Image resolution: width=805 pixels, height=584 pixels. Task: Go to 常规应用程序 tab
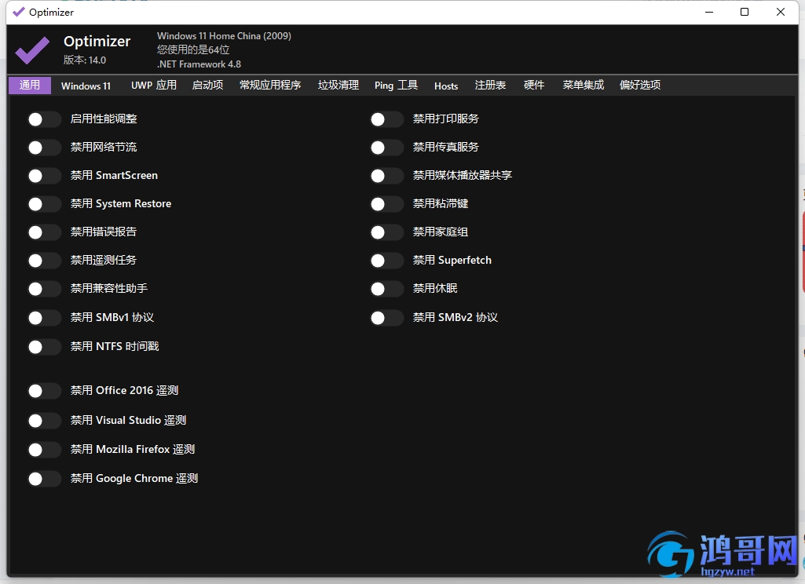pyautogui.click(x=270, y=86)
